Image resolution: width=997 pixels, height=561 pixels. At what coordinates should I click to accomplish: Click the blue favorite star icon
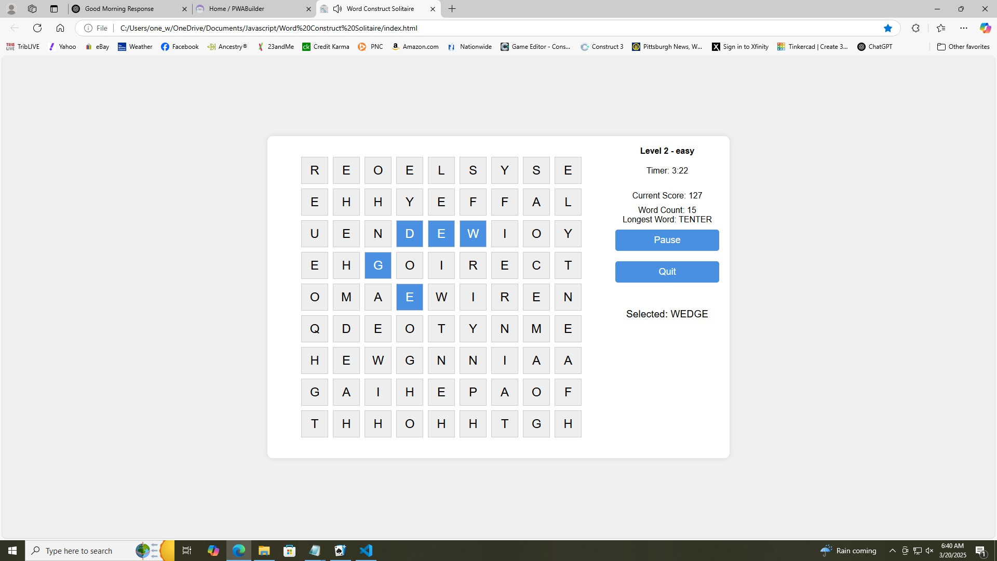coord(887,28)
